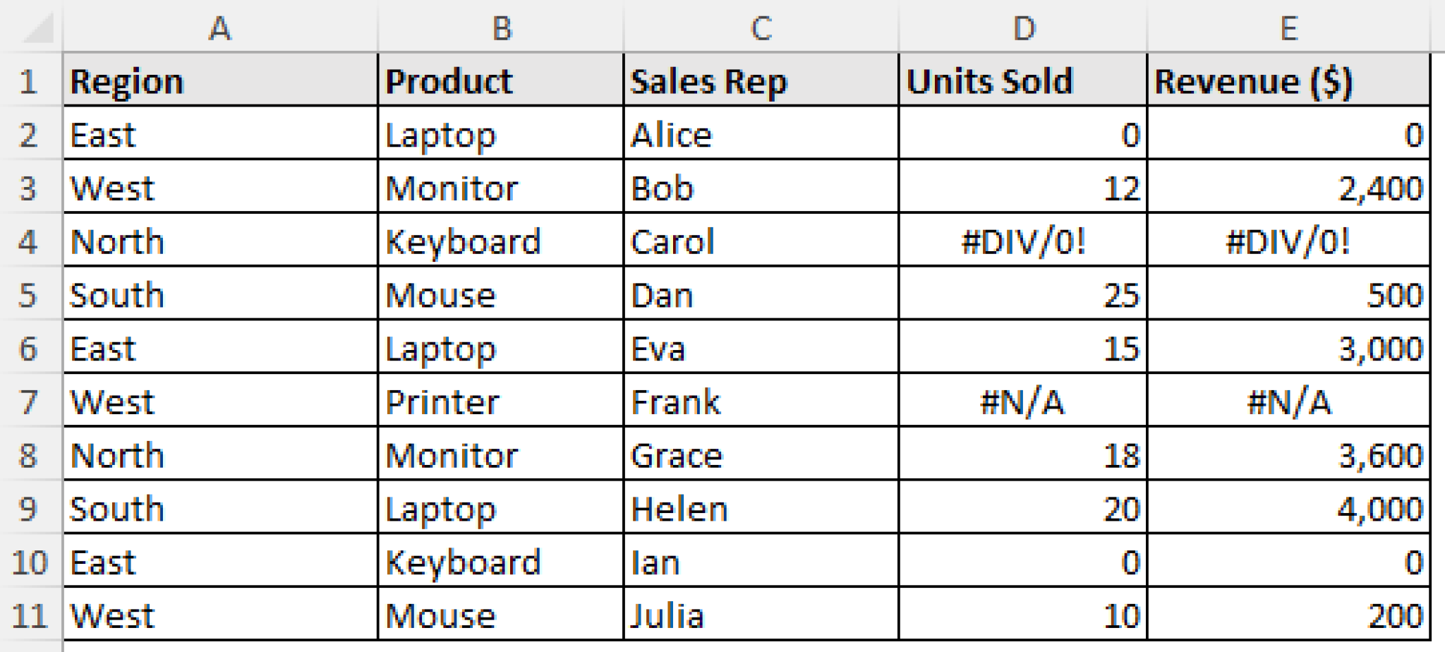Select column header E

pyautogui.click(x=1291, y=28)
